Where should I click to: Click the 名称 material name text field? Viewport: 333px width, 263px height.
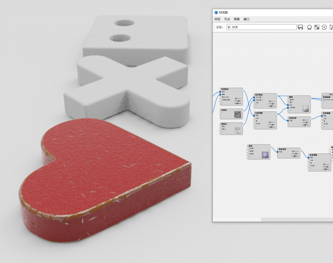click(261, 27)
